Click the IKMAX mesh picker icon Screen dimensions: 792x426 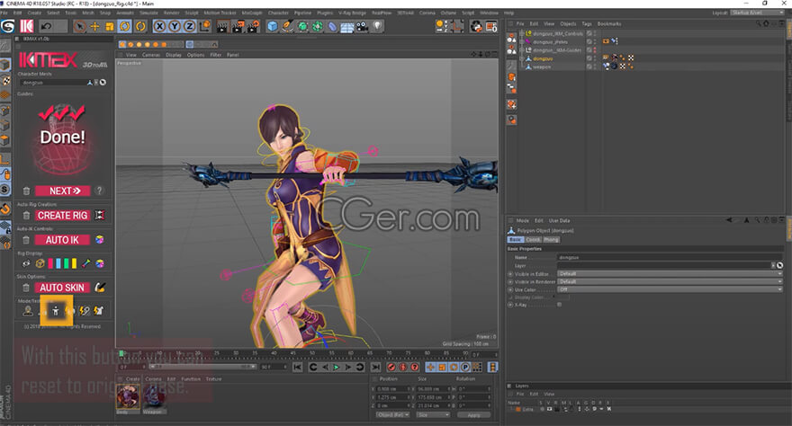click(x=103, y=82)
